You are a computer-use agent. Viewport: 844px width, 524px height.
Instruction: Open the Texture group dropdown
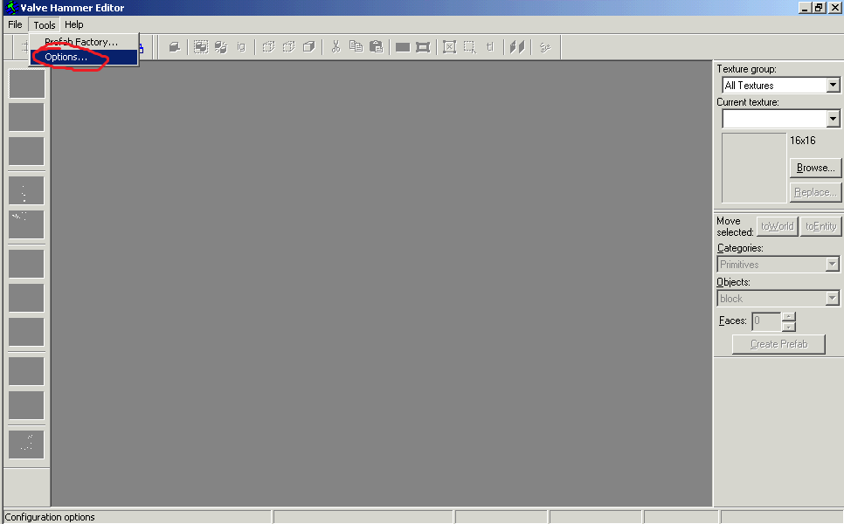(833, 85)
